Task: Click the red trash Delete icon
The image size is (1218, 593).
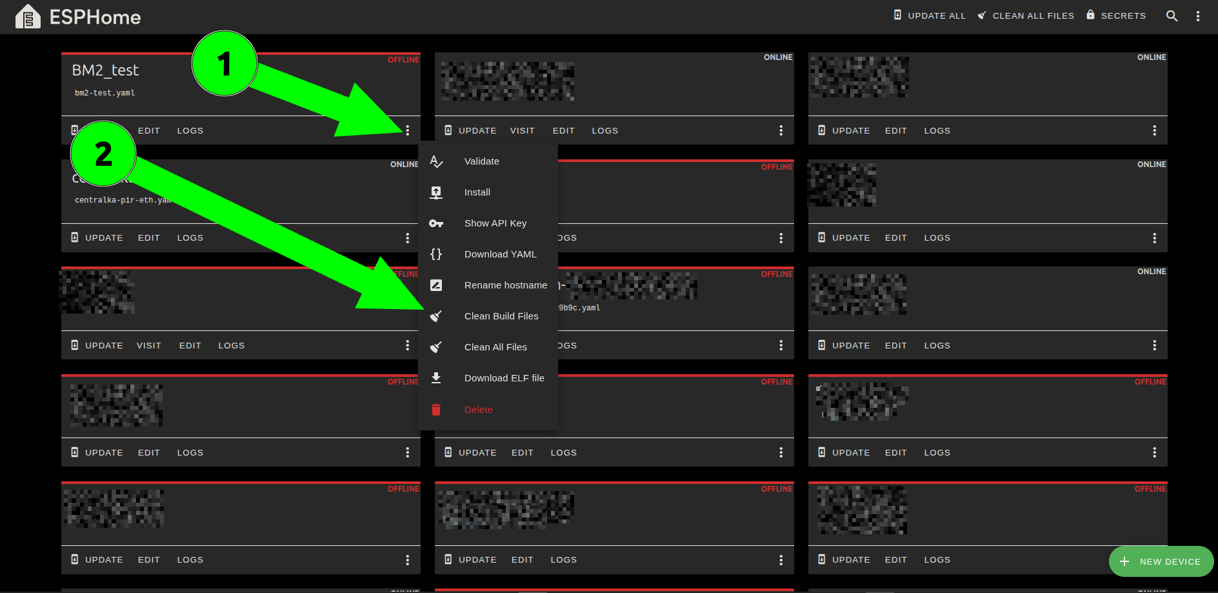Action: tap(436, 410)
